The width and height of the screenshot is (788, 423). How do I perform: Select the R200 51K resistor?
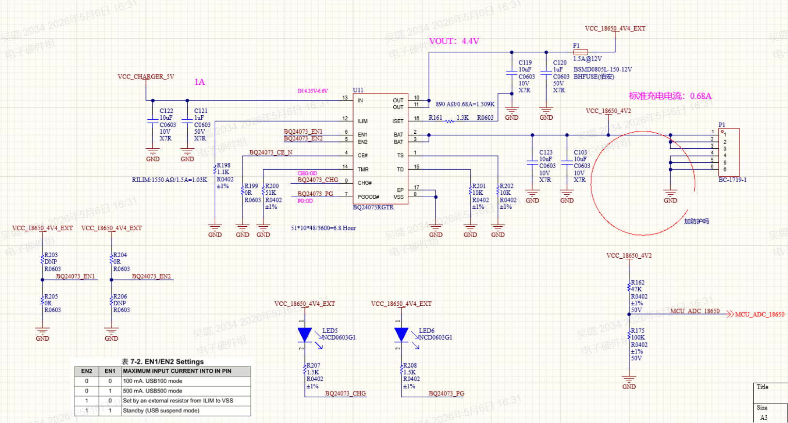(263, 191)
